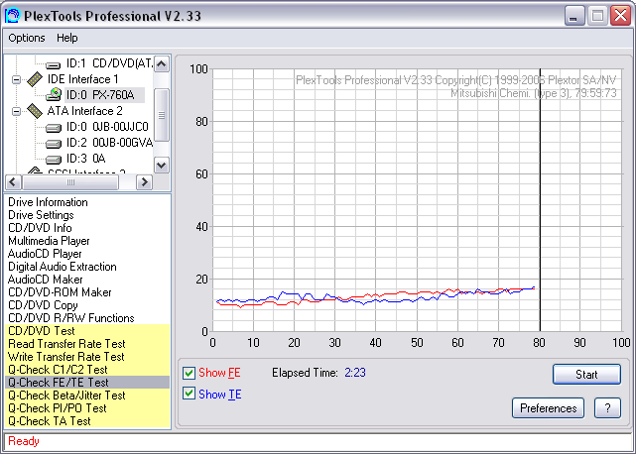
Task: Click the Start button
Action: [586, 374]
